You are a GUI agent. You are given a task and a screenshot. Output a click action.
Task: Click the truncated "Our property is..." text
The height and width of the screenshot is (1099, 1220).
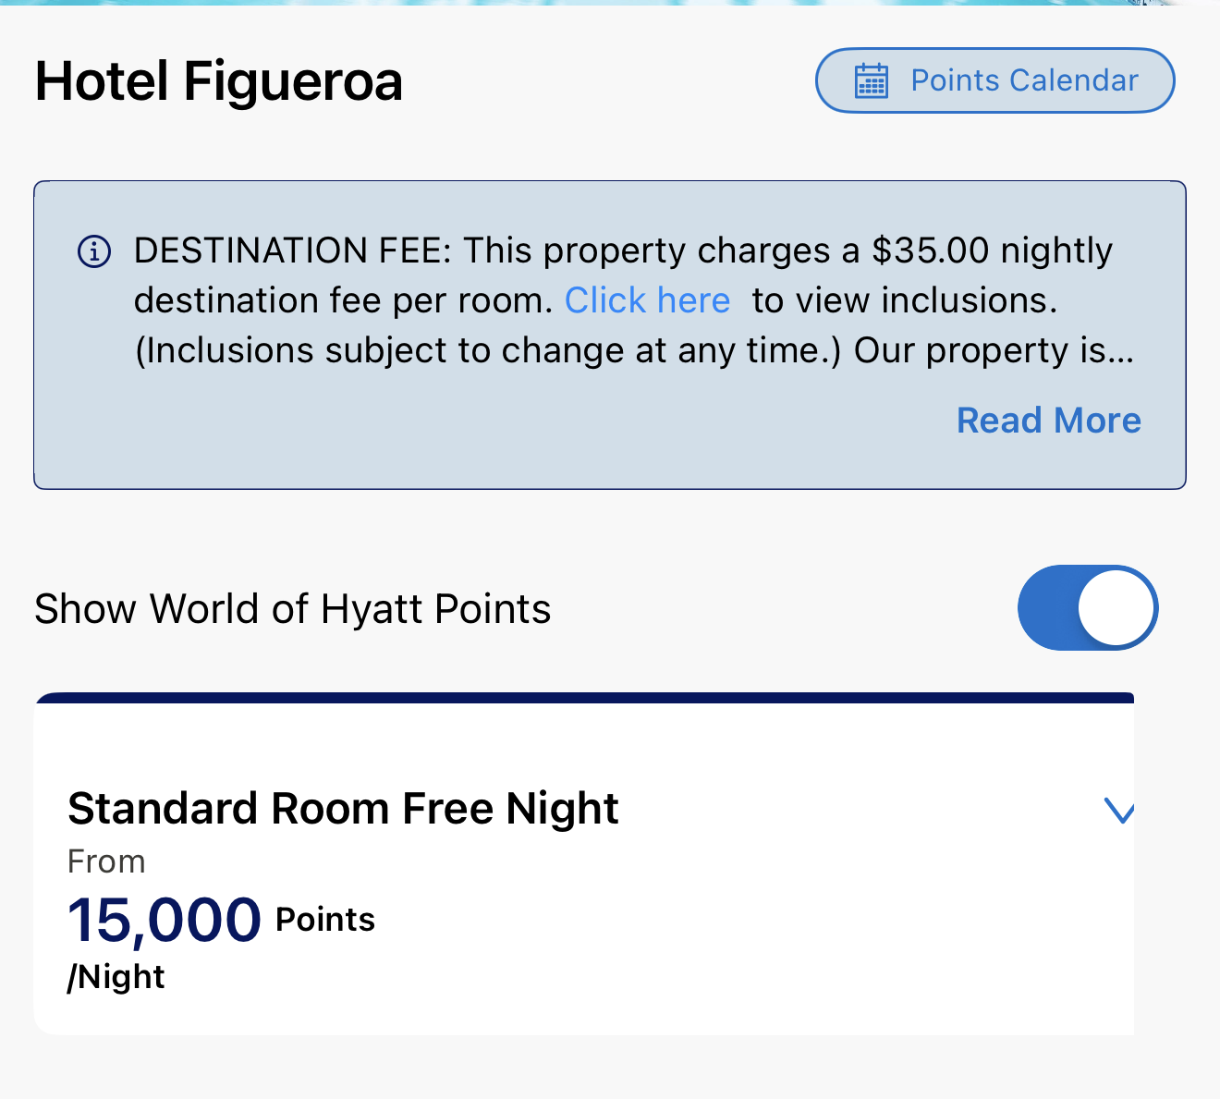993,351
